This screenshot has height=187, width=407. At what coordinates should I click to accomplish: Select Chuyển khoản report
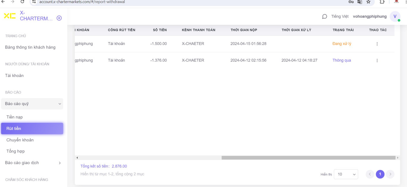20,140
